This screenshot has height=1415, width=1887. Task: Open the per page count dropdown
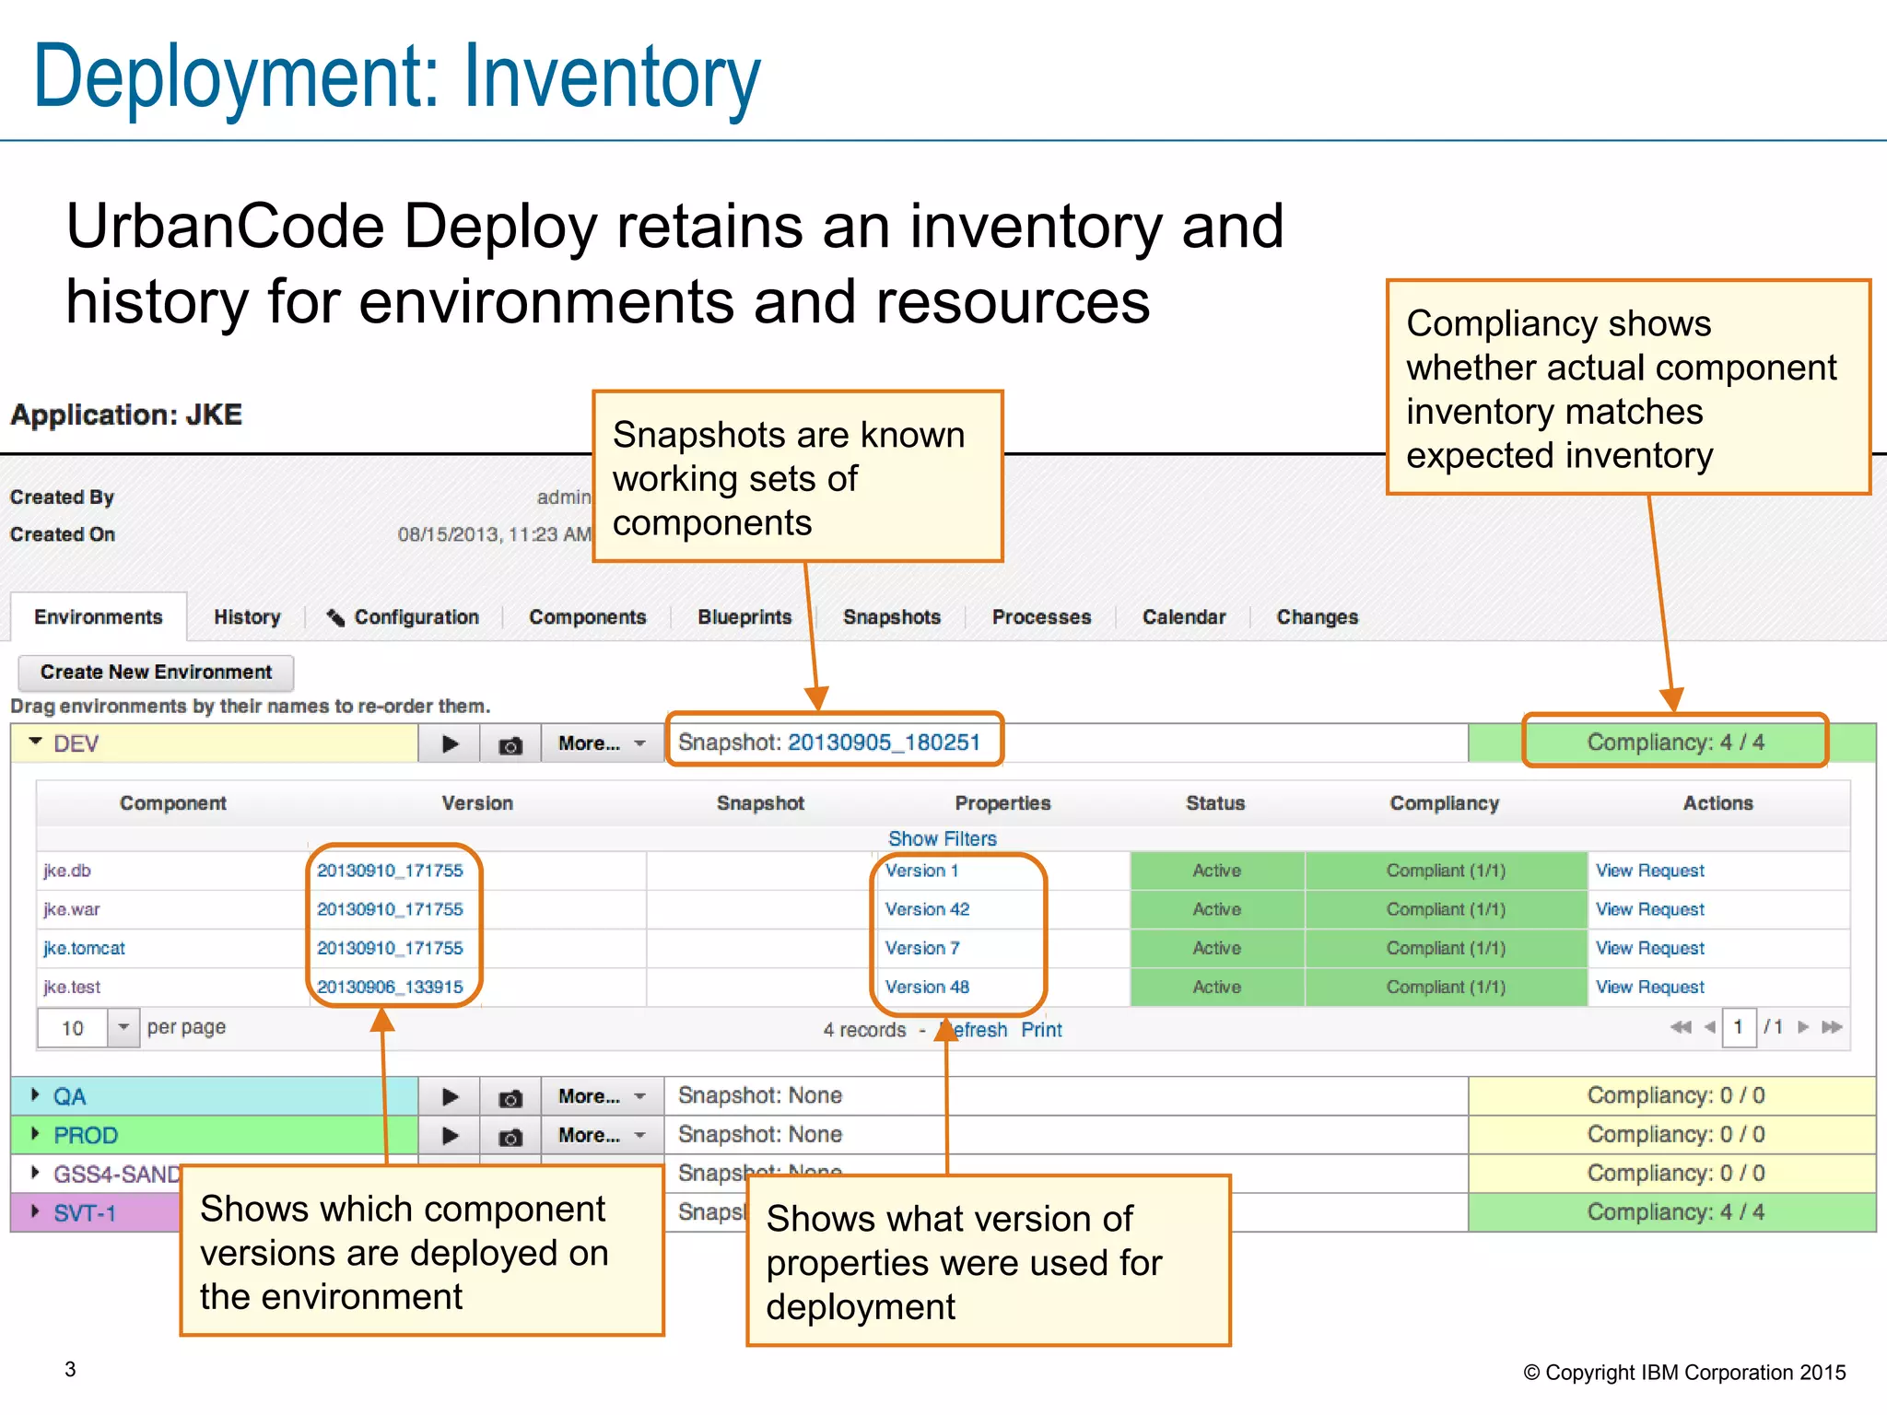coord(123,1027)
